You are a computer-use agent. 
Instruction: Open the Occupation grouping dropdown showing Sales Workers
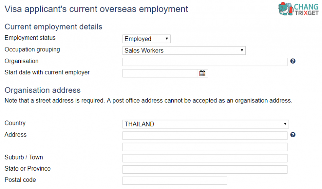tap(184, 51)
